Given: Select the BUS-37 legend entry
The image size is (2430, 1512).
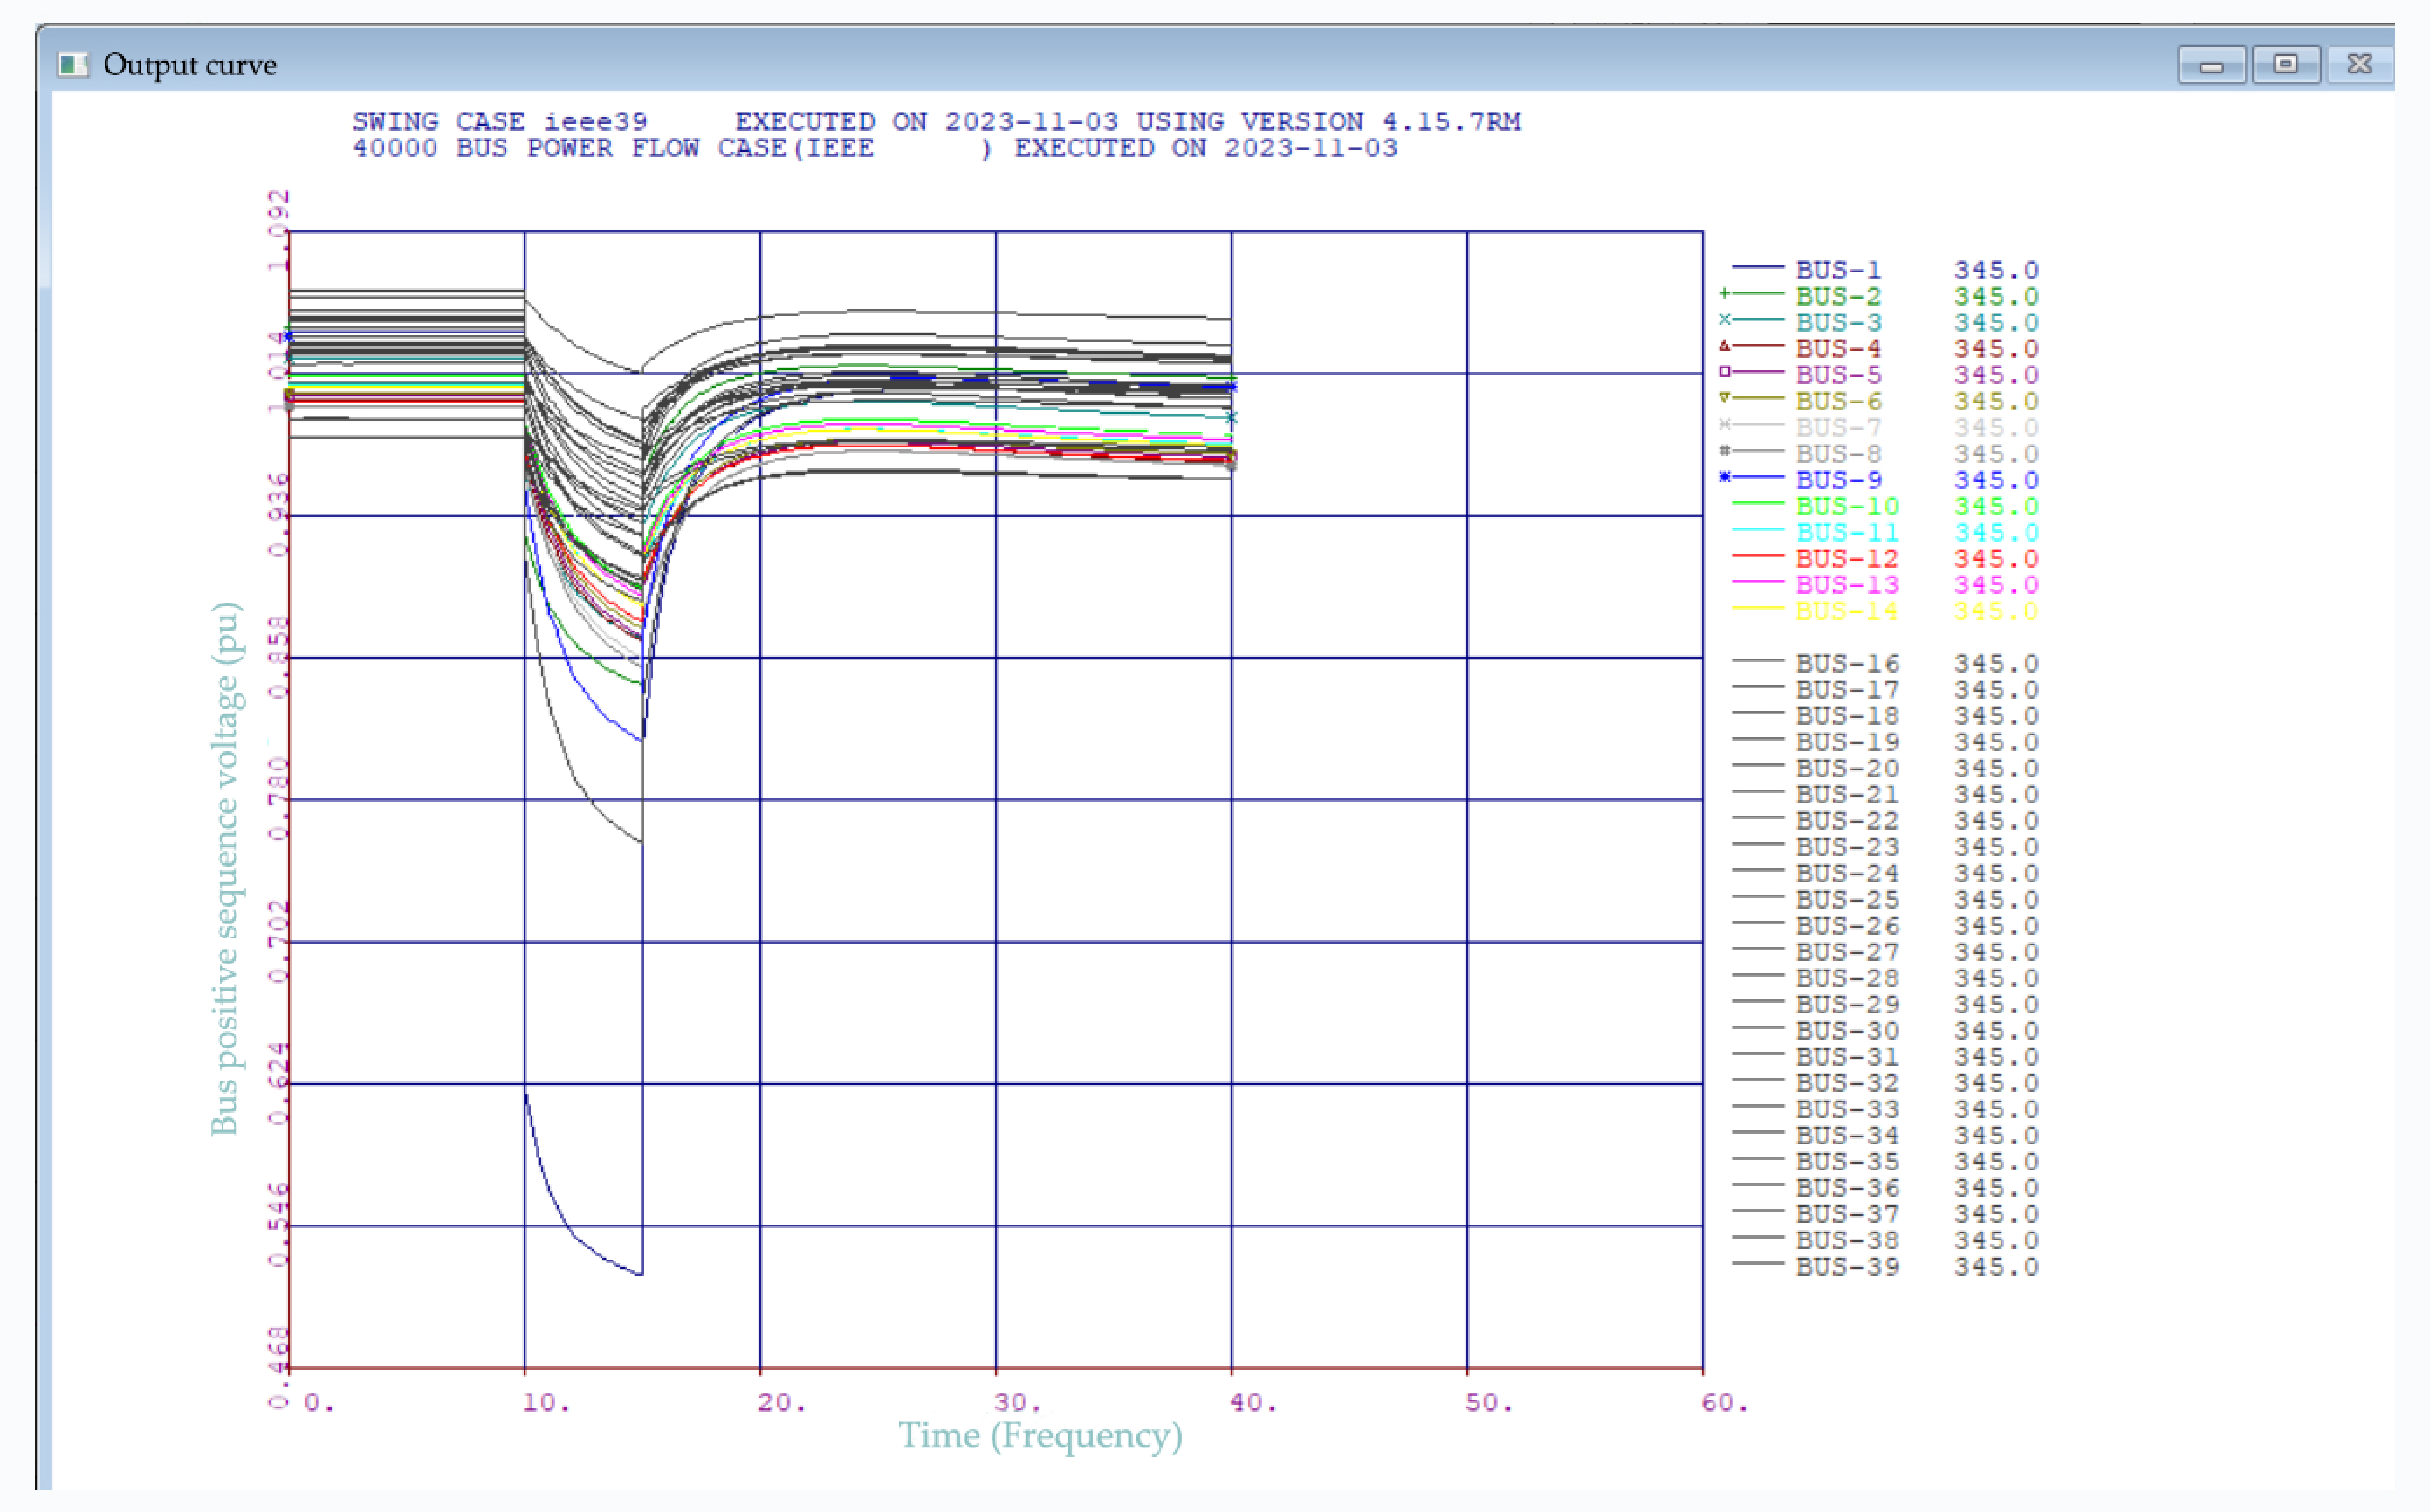Looking at the screenshot, I should 1885,1214.
